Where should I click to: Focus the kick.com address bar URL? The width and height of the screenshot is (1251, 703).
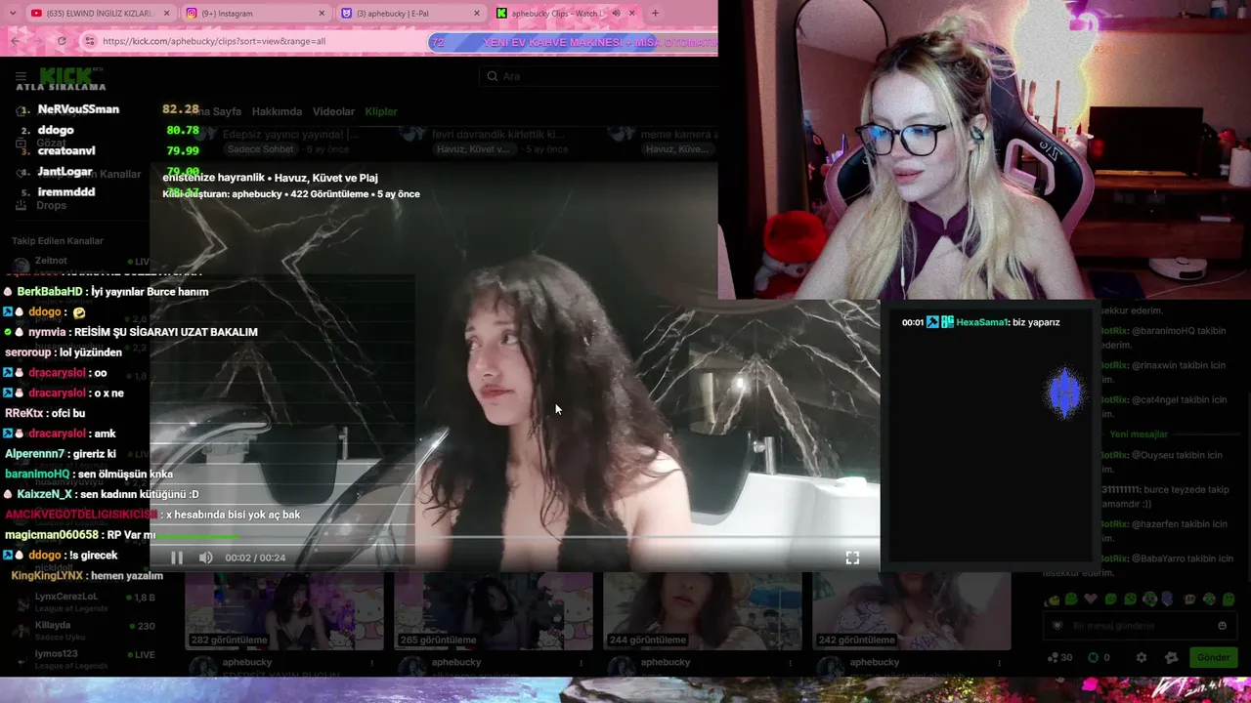pyautogui.click(x=214, y=41)
